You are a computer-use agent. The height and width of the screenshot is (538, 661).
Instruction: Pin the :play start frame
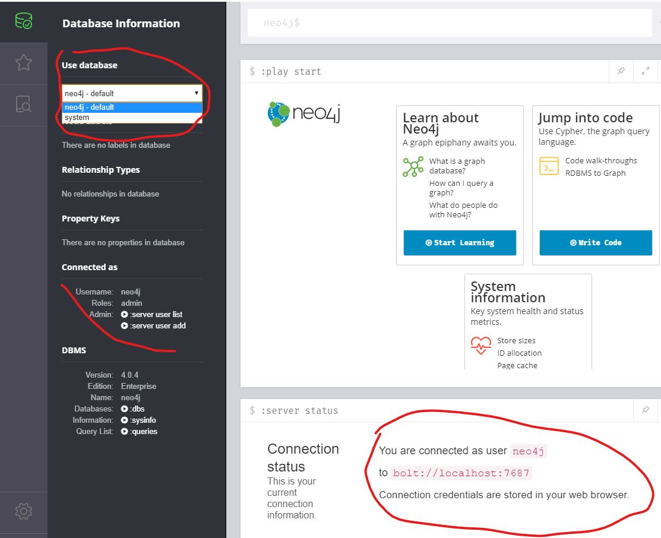click(x=621, y=71)
